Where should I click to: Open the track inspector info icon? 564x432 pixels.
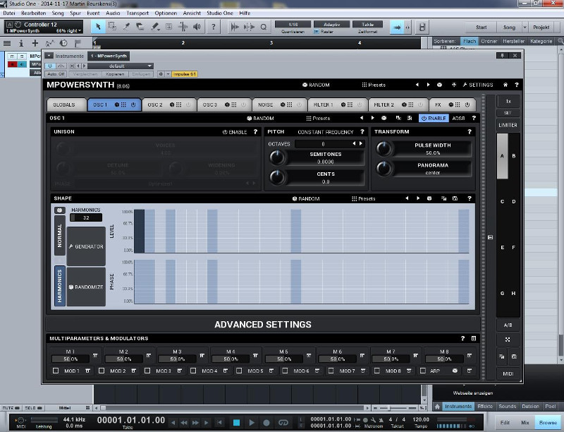(21, 43)
